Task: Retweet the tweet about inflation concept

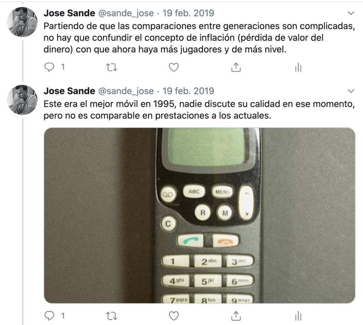Action: pos(111,67)
